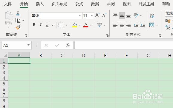The width and height of the screenshot is (173, 108).
Task: Click the Select All corner triangle
Action: pyautogui.click(x=5, y=55)
